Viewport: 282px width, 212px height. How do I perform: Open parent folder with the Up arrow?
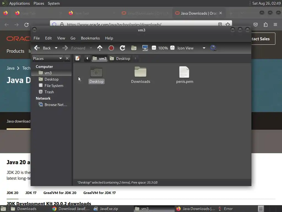(100, 48)
